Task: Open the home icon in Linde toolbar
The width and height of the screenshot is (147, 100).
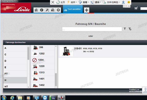Action: tap(36, 10)
